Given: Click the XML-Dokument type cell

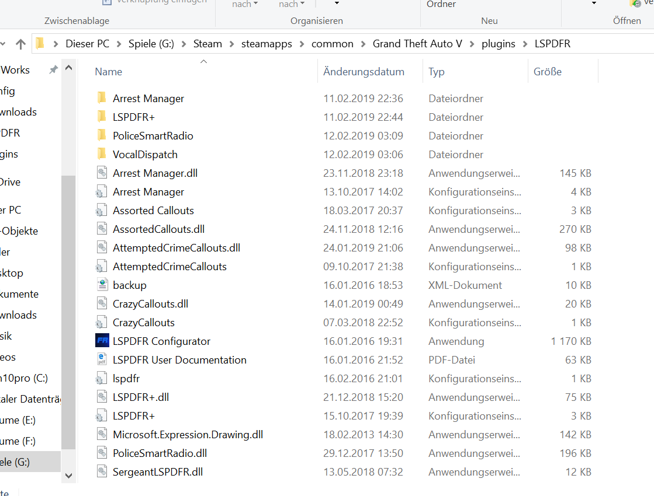Looking at the screenshot, I should tap(465, 285).
